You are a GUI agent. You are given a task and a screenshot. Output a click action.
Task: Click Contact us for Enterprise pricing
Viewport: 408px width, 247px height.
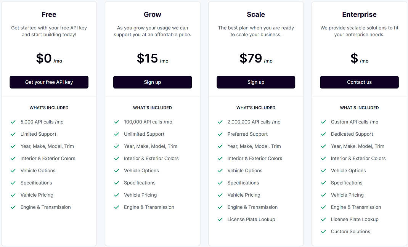(x=359, y=82)
